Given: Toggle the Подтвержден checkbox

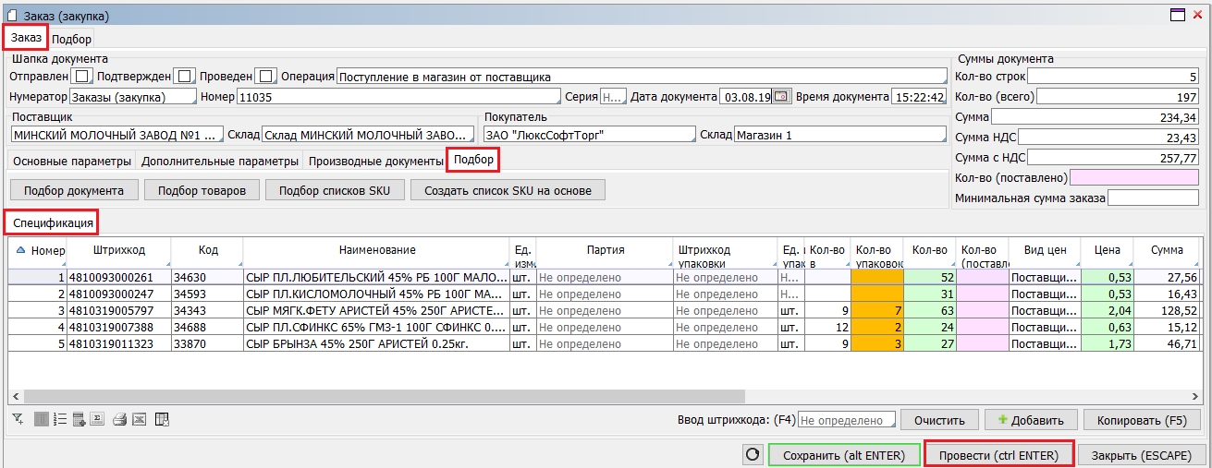Looking at the screenshot, I should click(x=184, y=76).
